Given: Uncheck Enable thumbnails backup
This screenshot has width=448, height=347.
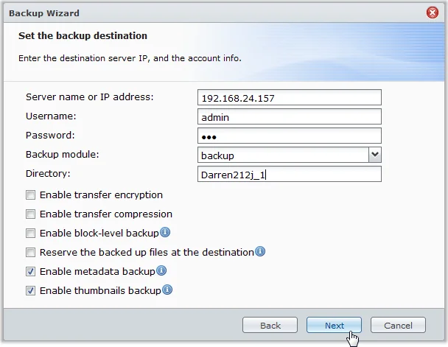Looking at the screenshot, I should (x=30, y=291).
